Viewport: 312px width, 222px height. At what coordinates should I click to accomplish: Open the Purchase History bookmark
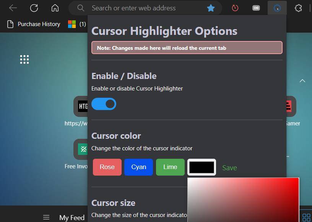[x=39, y=24]
